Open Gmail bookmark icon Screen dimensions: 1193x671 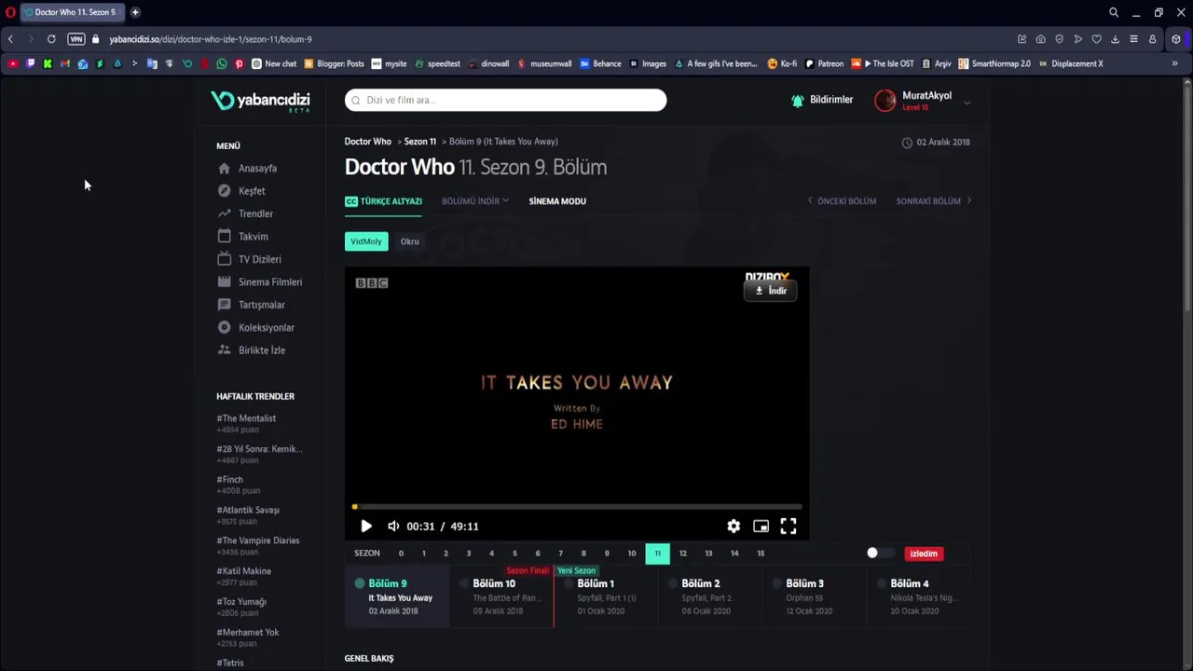tap(65, 63)
